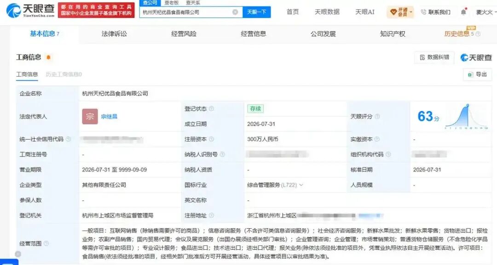
Task: Click the help icon beside 统一社会信用代码
Action: [x=68, y=139]
